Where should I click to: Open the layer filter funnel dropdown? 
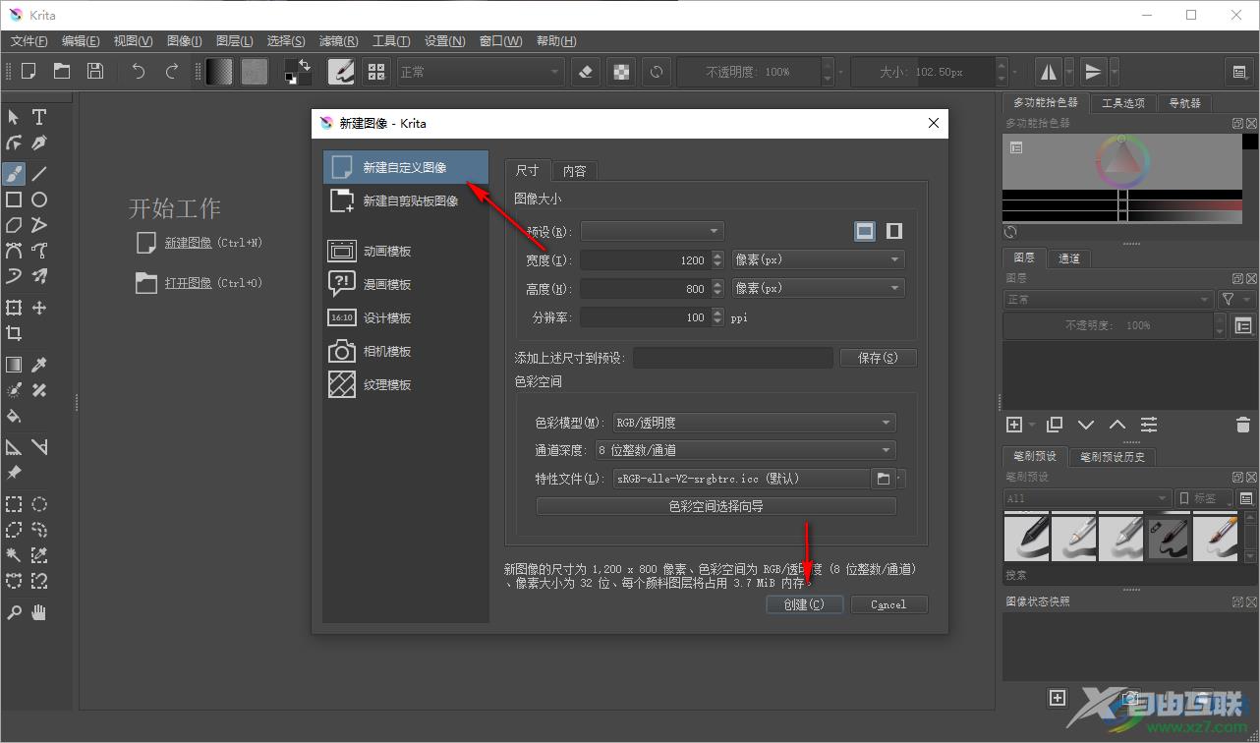[1236, 299]
